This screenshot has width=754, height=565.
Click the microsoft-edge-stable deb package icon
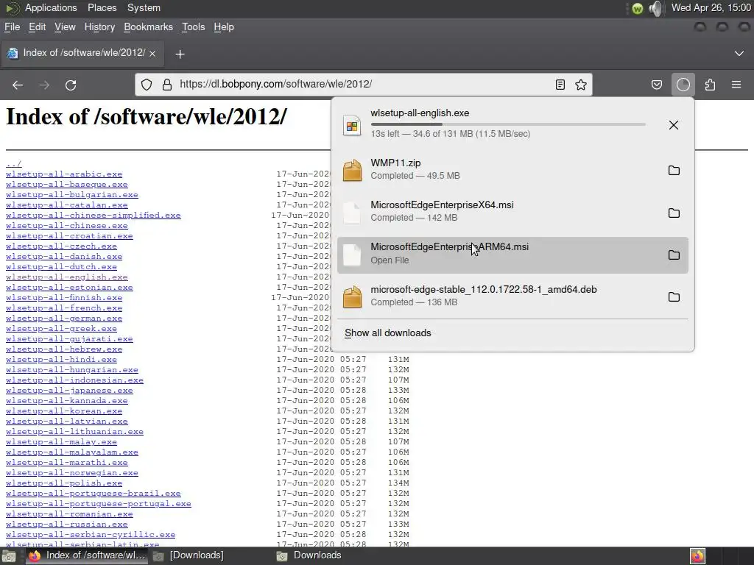point(352,297)
